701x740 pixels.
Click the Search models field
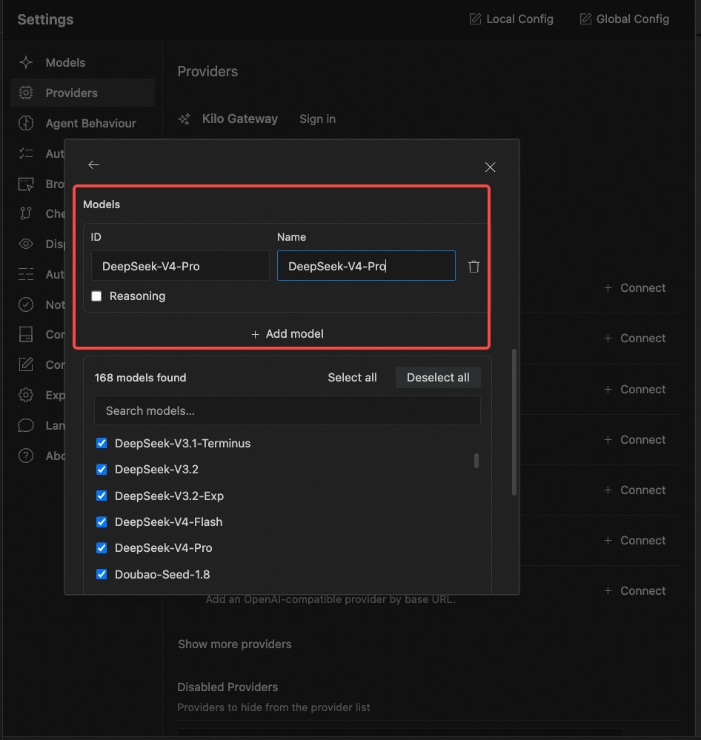point(287,410)
